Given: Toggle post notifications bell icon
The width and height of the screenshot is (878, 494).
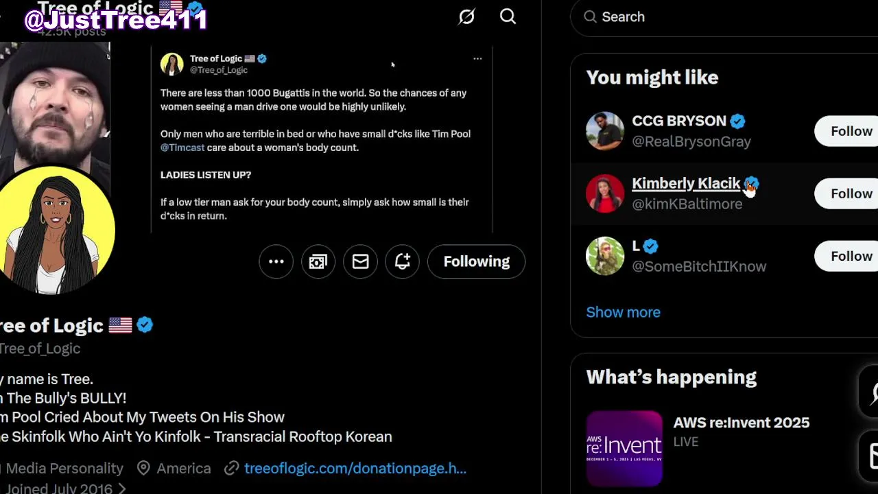Looking at the screenshot, I should click(403, 261).
